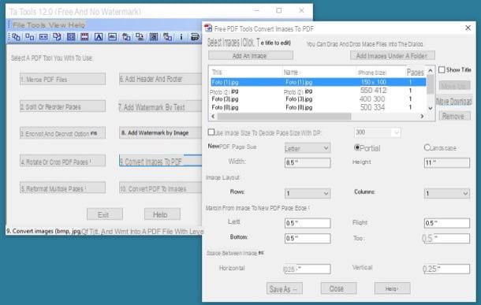Click the Right margin input field
This screenshot has height=305, width=481.
pos(446,223)
